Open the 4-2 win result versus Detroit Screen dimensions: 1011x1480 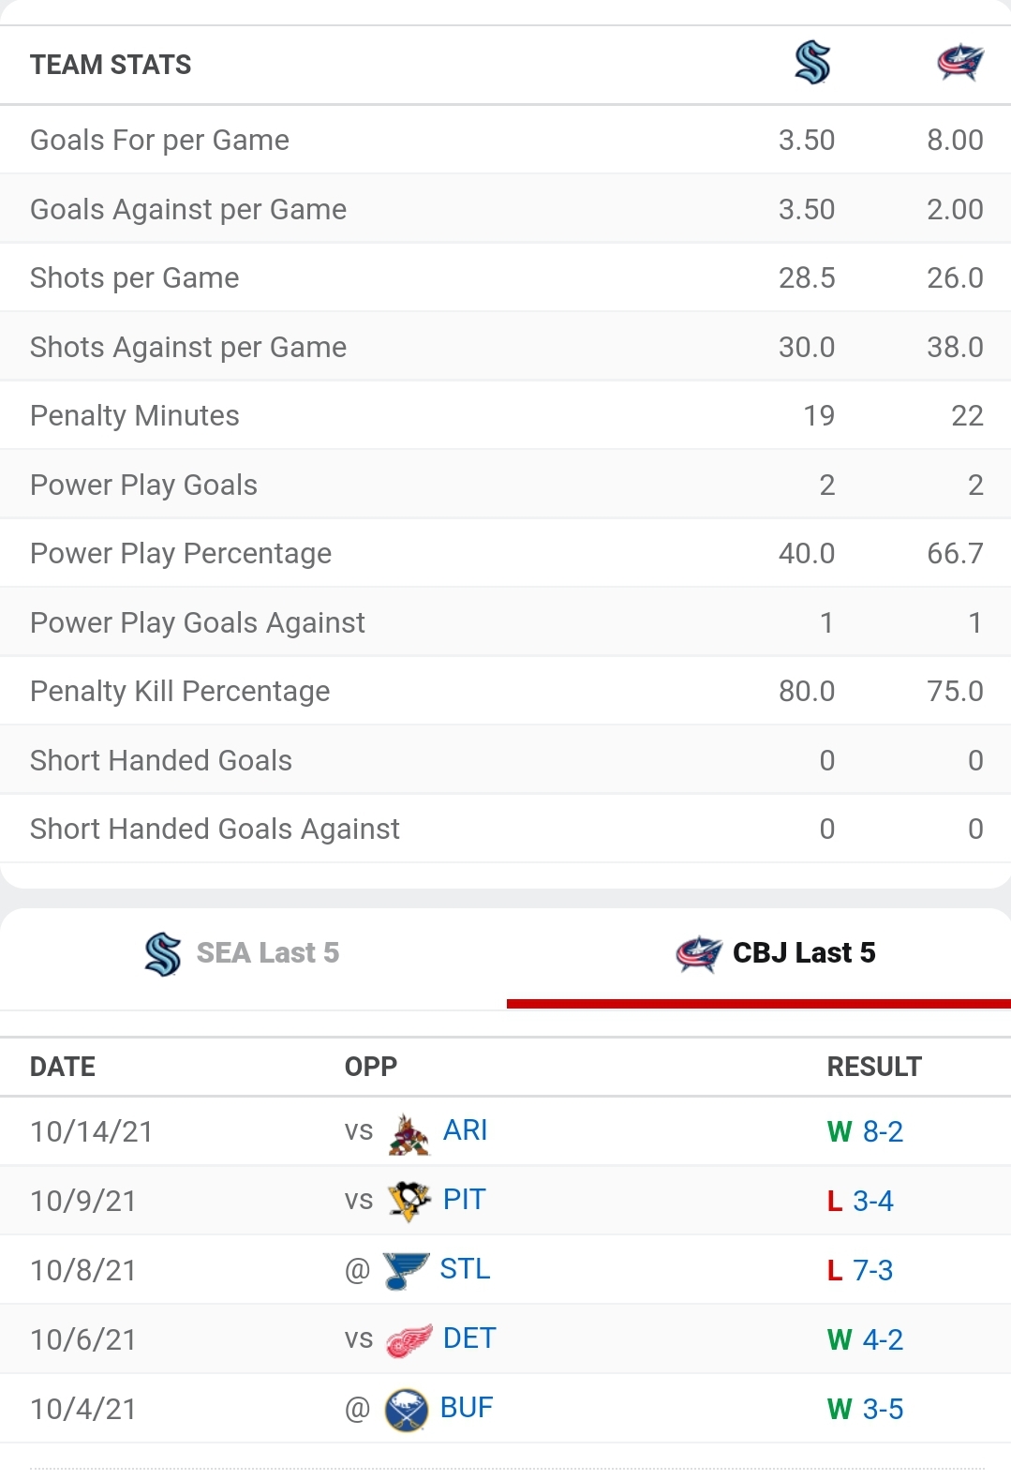point(883,1340)
